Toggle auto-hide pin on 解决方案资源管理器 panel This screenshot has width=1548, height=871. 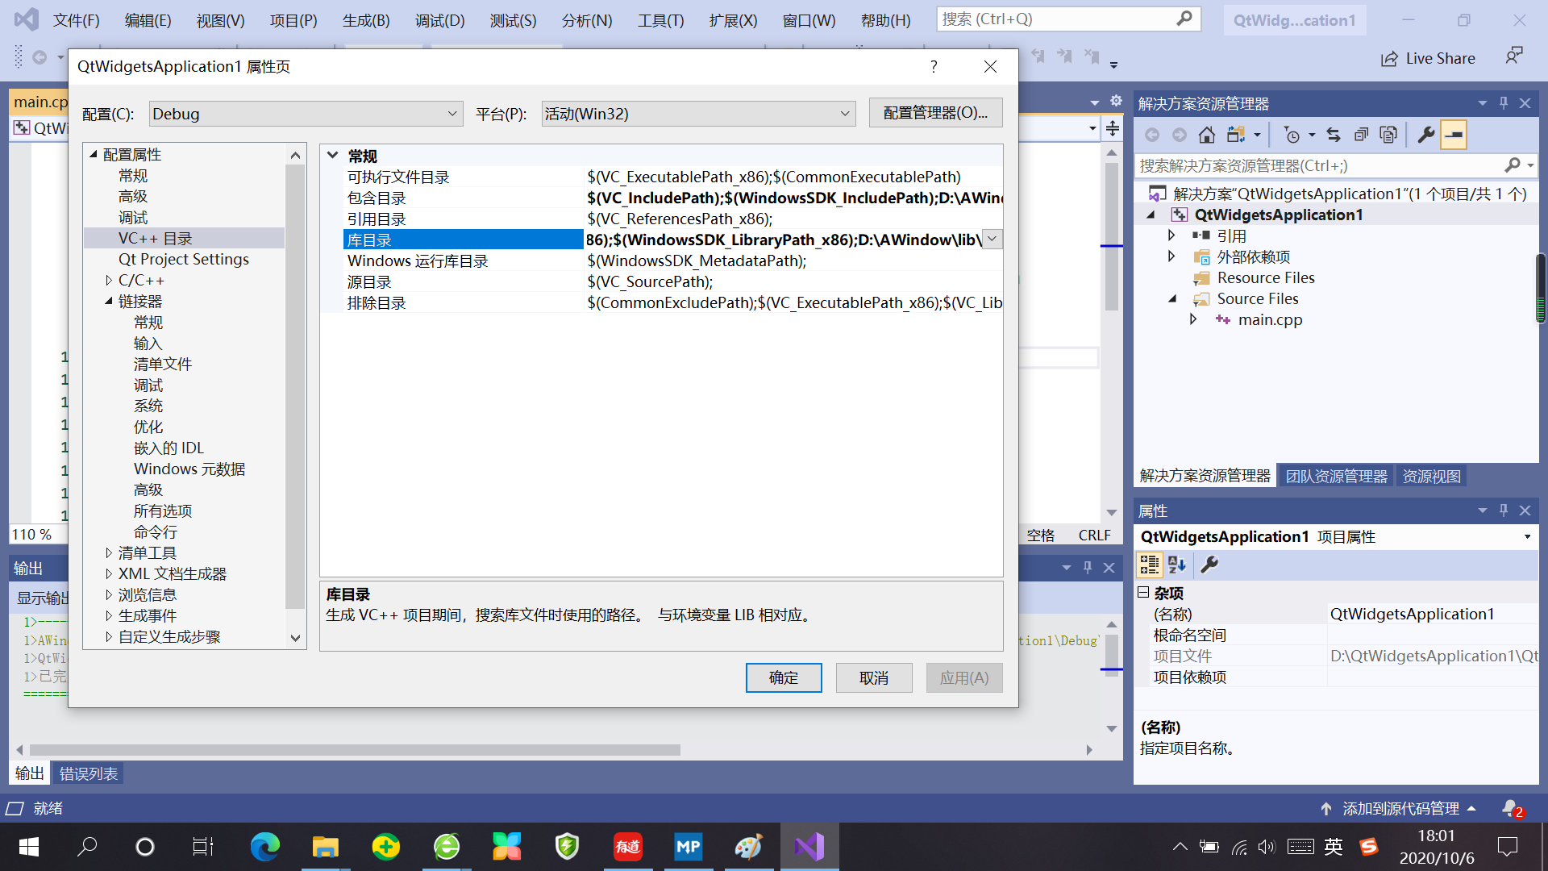pyautogui.click(x=1503, y=103)
